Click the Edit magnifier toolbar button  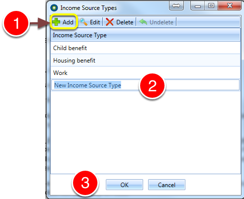point(90,22)
